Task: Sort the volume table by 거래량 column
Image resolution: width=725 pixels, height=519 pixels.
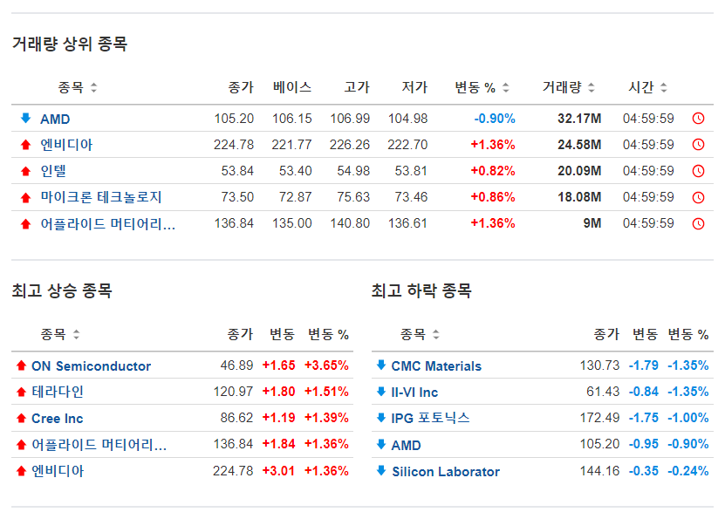Action: click(591, 87)
